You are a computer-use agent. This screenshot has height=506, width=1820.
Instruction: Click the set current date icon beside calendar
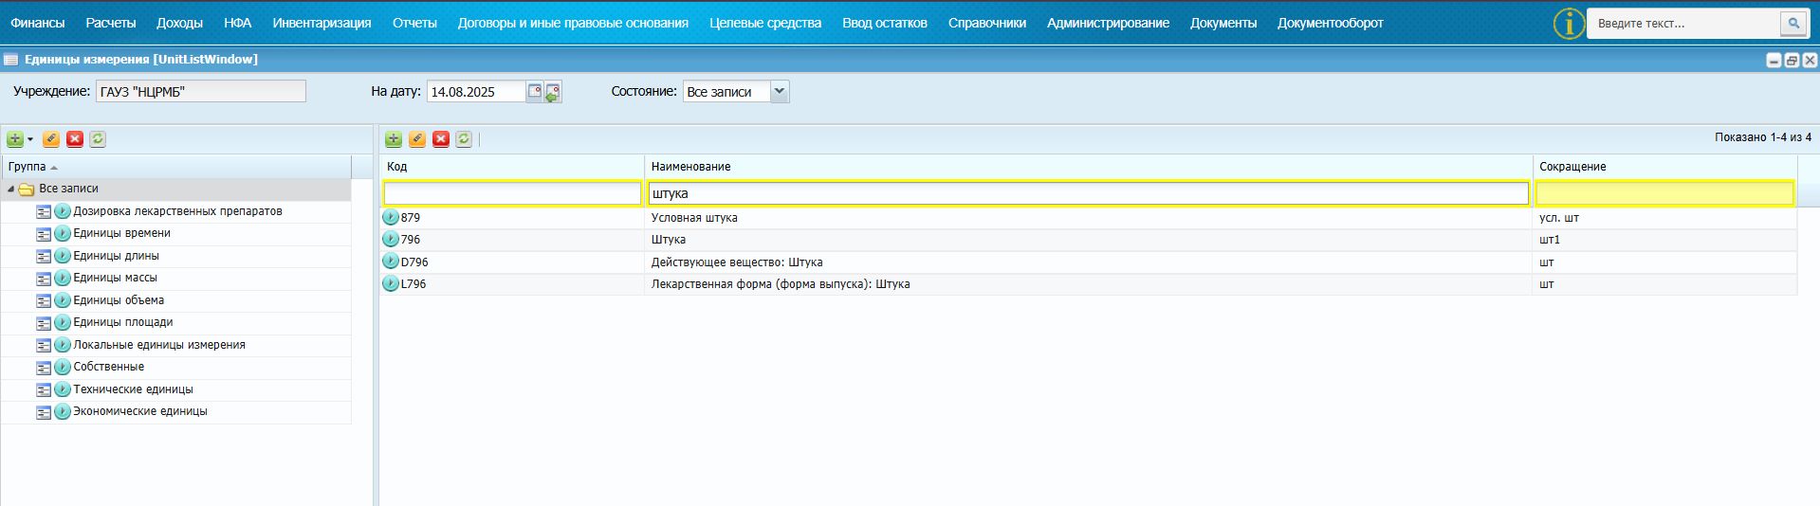click(553, 92)
